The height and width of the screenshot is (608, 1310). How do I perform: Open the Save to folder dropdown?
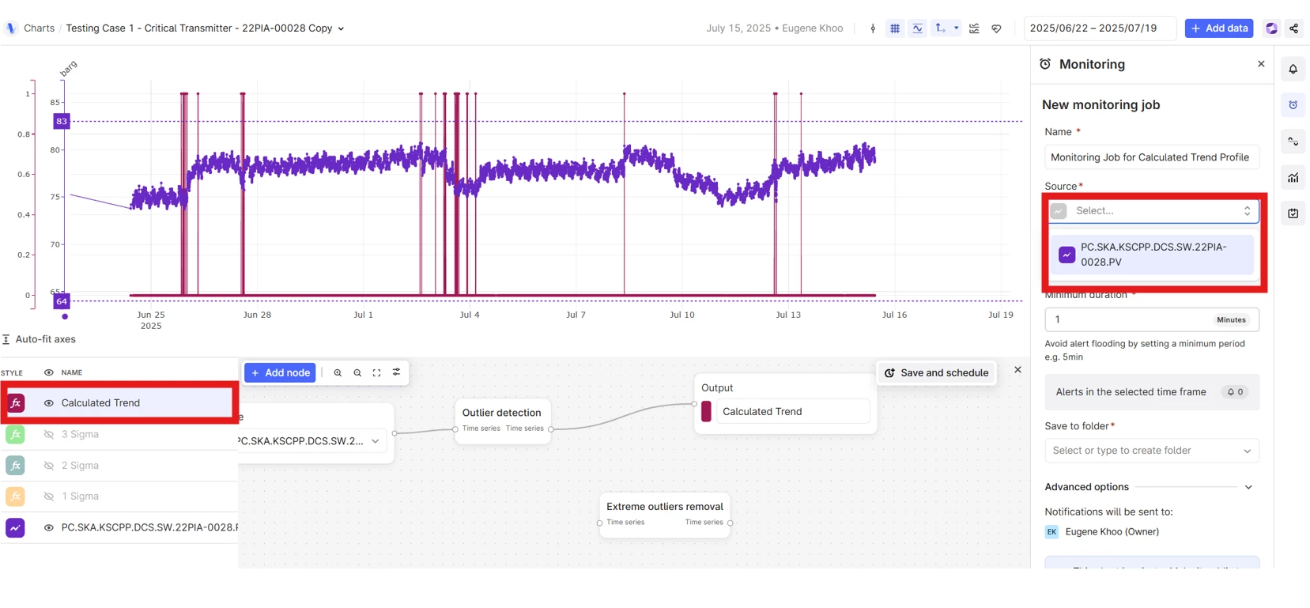1152,451
